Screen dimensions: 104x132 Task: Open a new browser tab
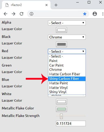(x=56, y=5)
